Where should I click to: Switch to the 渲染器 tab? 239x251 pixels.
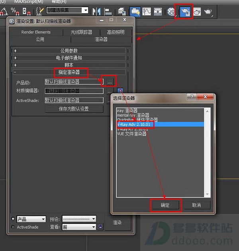click(x=101, y=39)
